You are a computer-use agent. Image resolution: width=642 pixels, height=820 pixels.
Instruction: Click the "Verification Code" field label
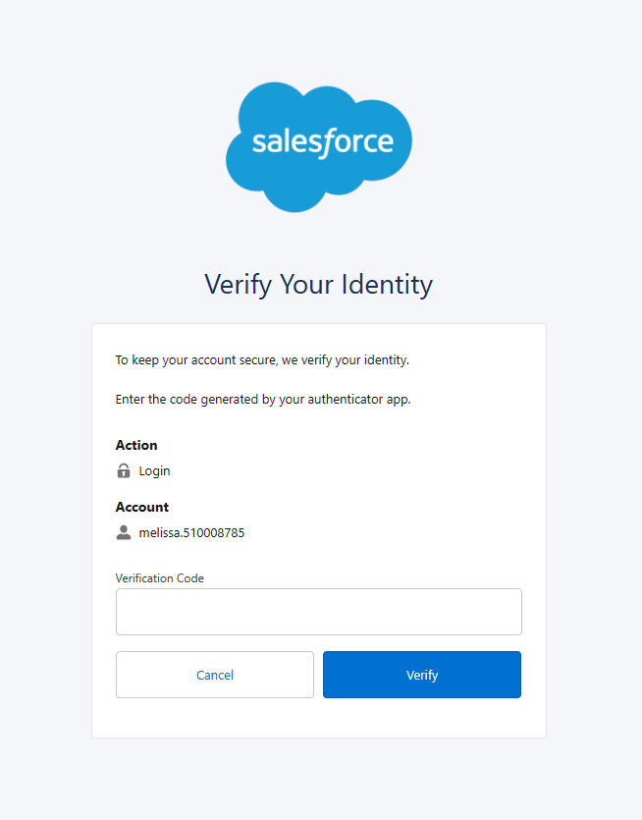click(160, 578)
